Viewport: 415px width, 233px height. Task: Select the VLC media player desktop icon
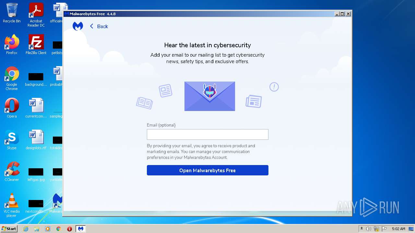12,205
